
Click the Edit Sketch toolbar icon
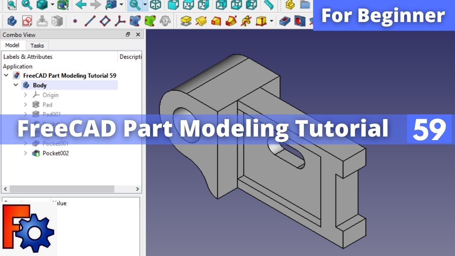[x=42, y=21]
